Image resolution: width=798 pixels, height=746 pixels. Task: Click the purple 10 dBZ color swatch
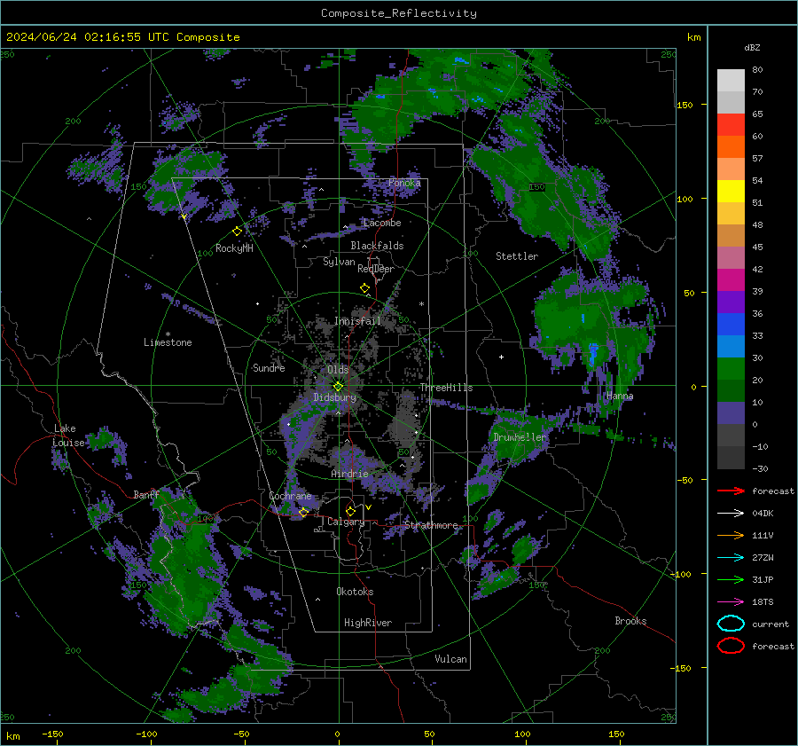[x=731, y=413]
